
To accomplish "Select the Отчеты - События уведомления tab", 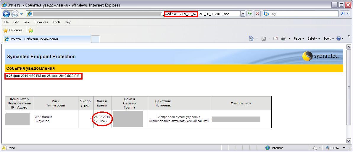I will click(x=47, y=39).
